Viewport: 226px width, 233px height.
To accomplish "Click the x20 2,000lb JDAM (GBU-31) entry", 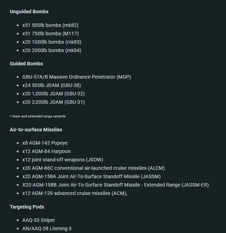I will pos(54,102).
